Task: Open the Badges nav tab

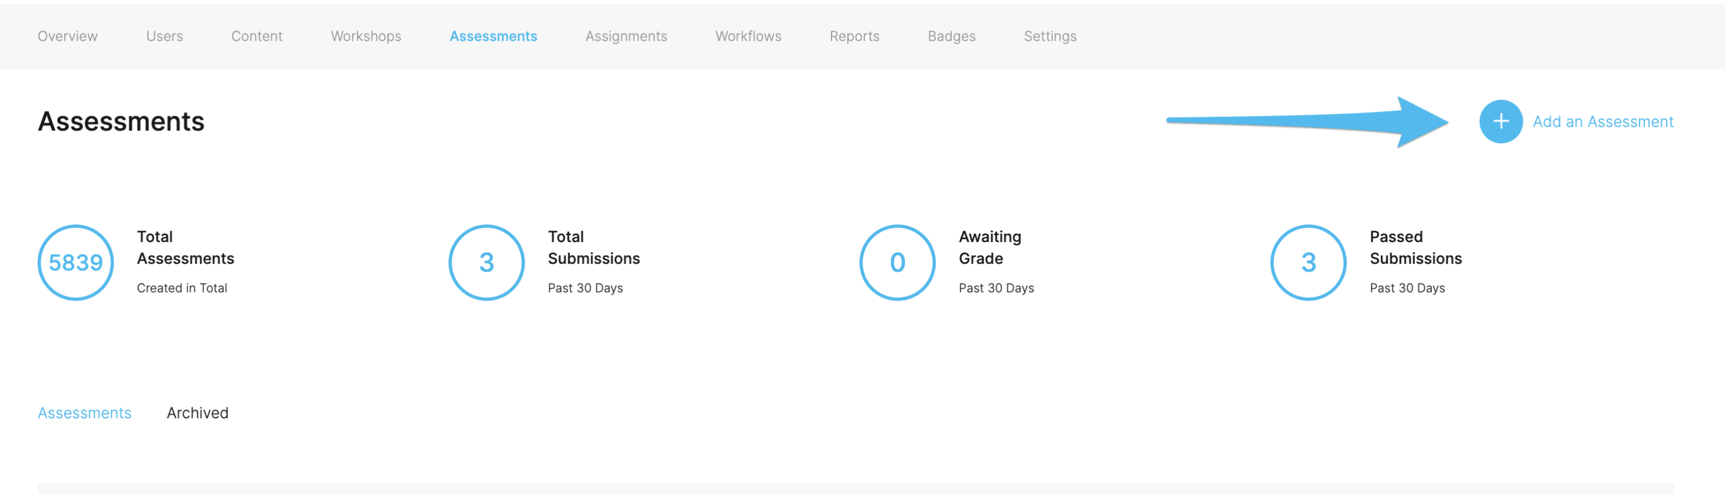Action: [x=952, y=36]
